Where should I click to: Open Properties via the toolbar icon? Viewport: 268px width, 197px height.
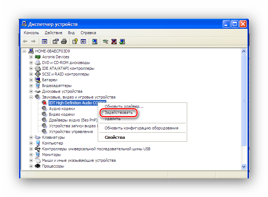(56, 41)
